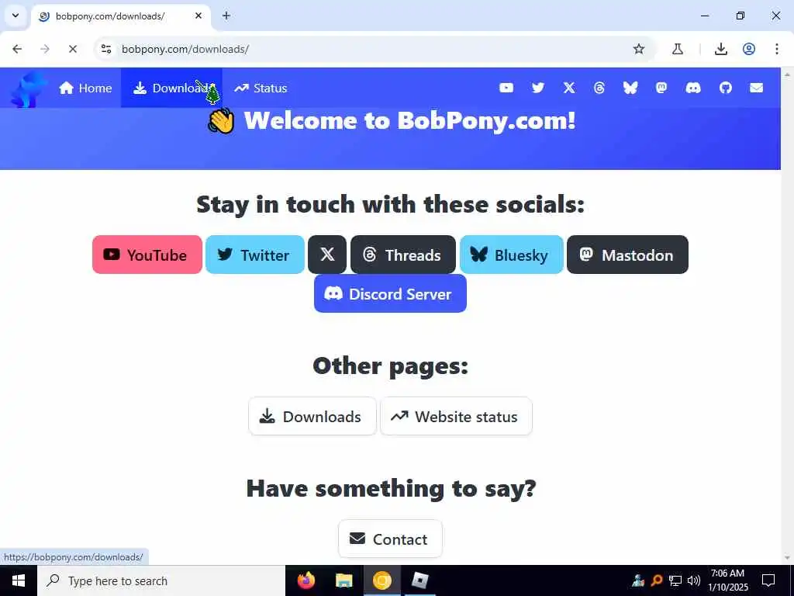The height and width of the screenshot is (596, 794).
Task: Click the Twitter bird icon in the header
Action: click(538, 88)
